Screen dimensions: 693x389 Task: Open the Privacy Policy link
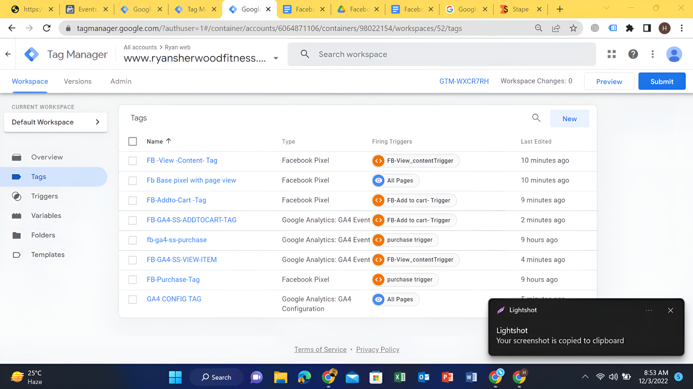point(378,350)
